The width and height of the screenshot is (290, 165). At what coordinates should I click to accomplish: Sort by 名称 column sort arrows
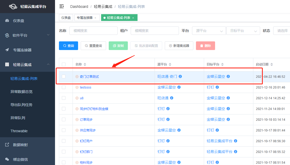[x=85, y=64]
